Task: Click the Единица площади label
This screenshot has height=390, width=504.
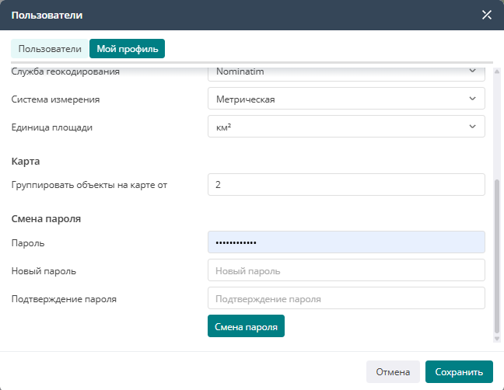Action: (52, 127)
